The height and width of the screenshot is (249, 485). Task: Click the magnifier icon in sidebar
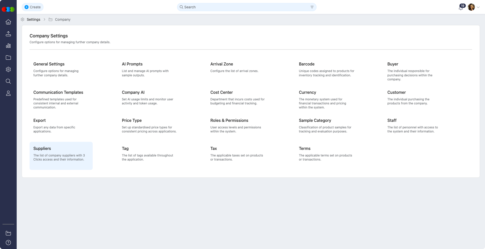tap(8, 81)
